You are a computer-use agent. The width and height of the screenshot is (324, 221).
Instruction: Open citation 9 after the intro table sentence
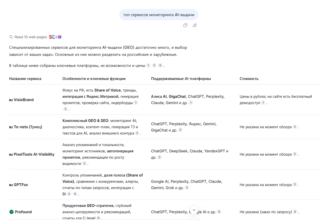160,66
